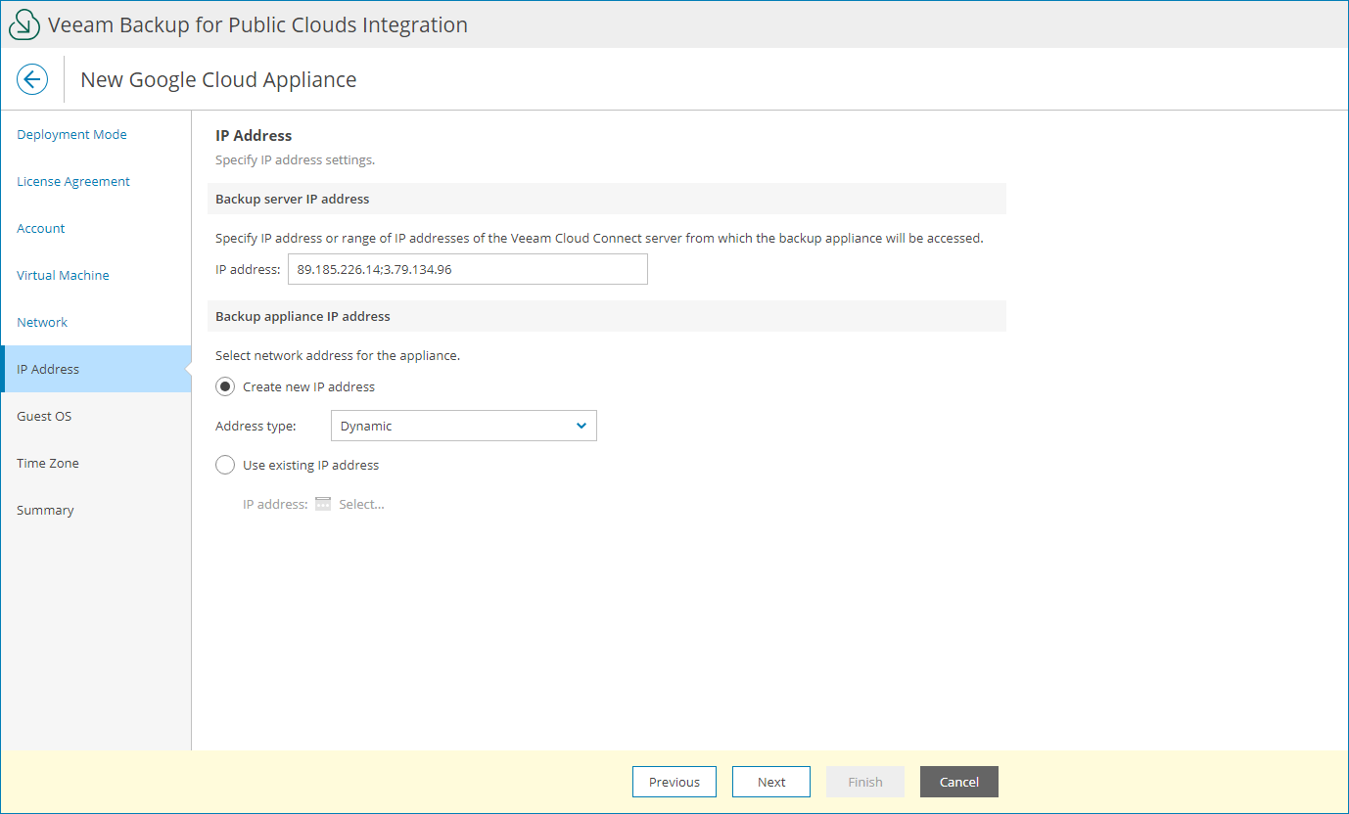The width and height of the screenshot is (1349, 814).
Task: Choose Use existing IP address
Action: coord(225,465)
